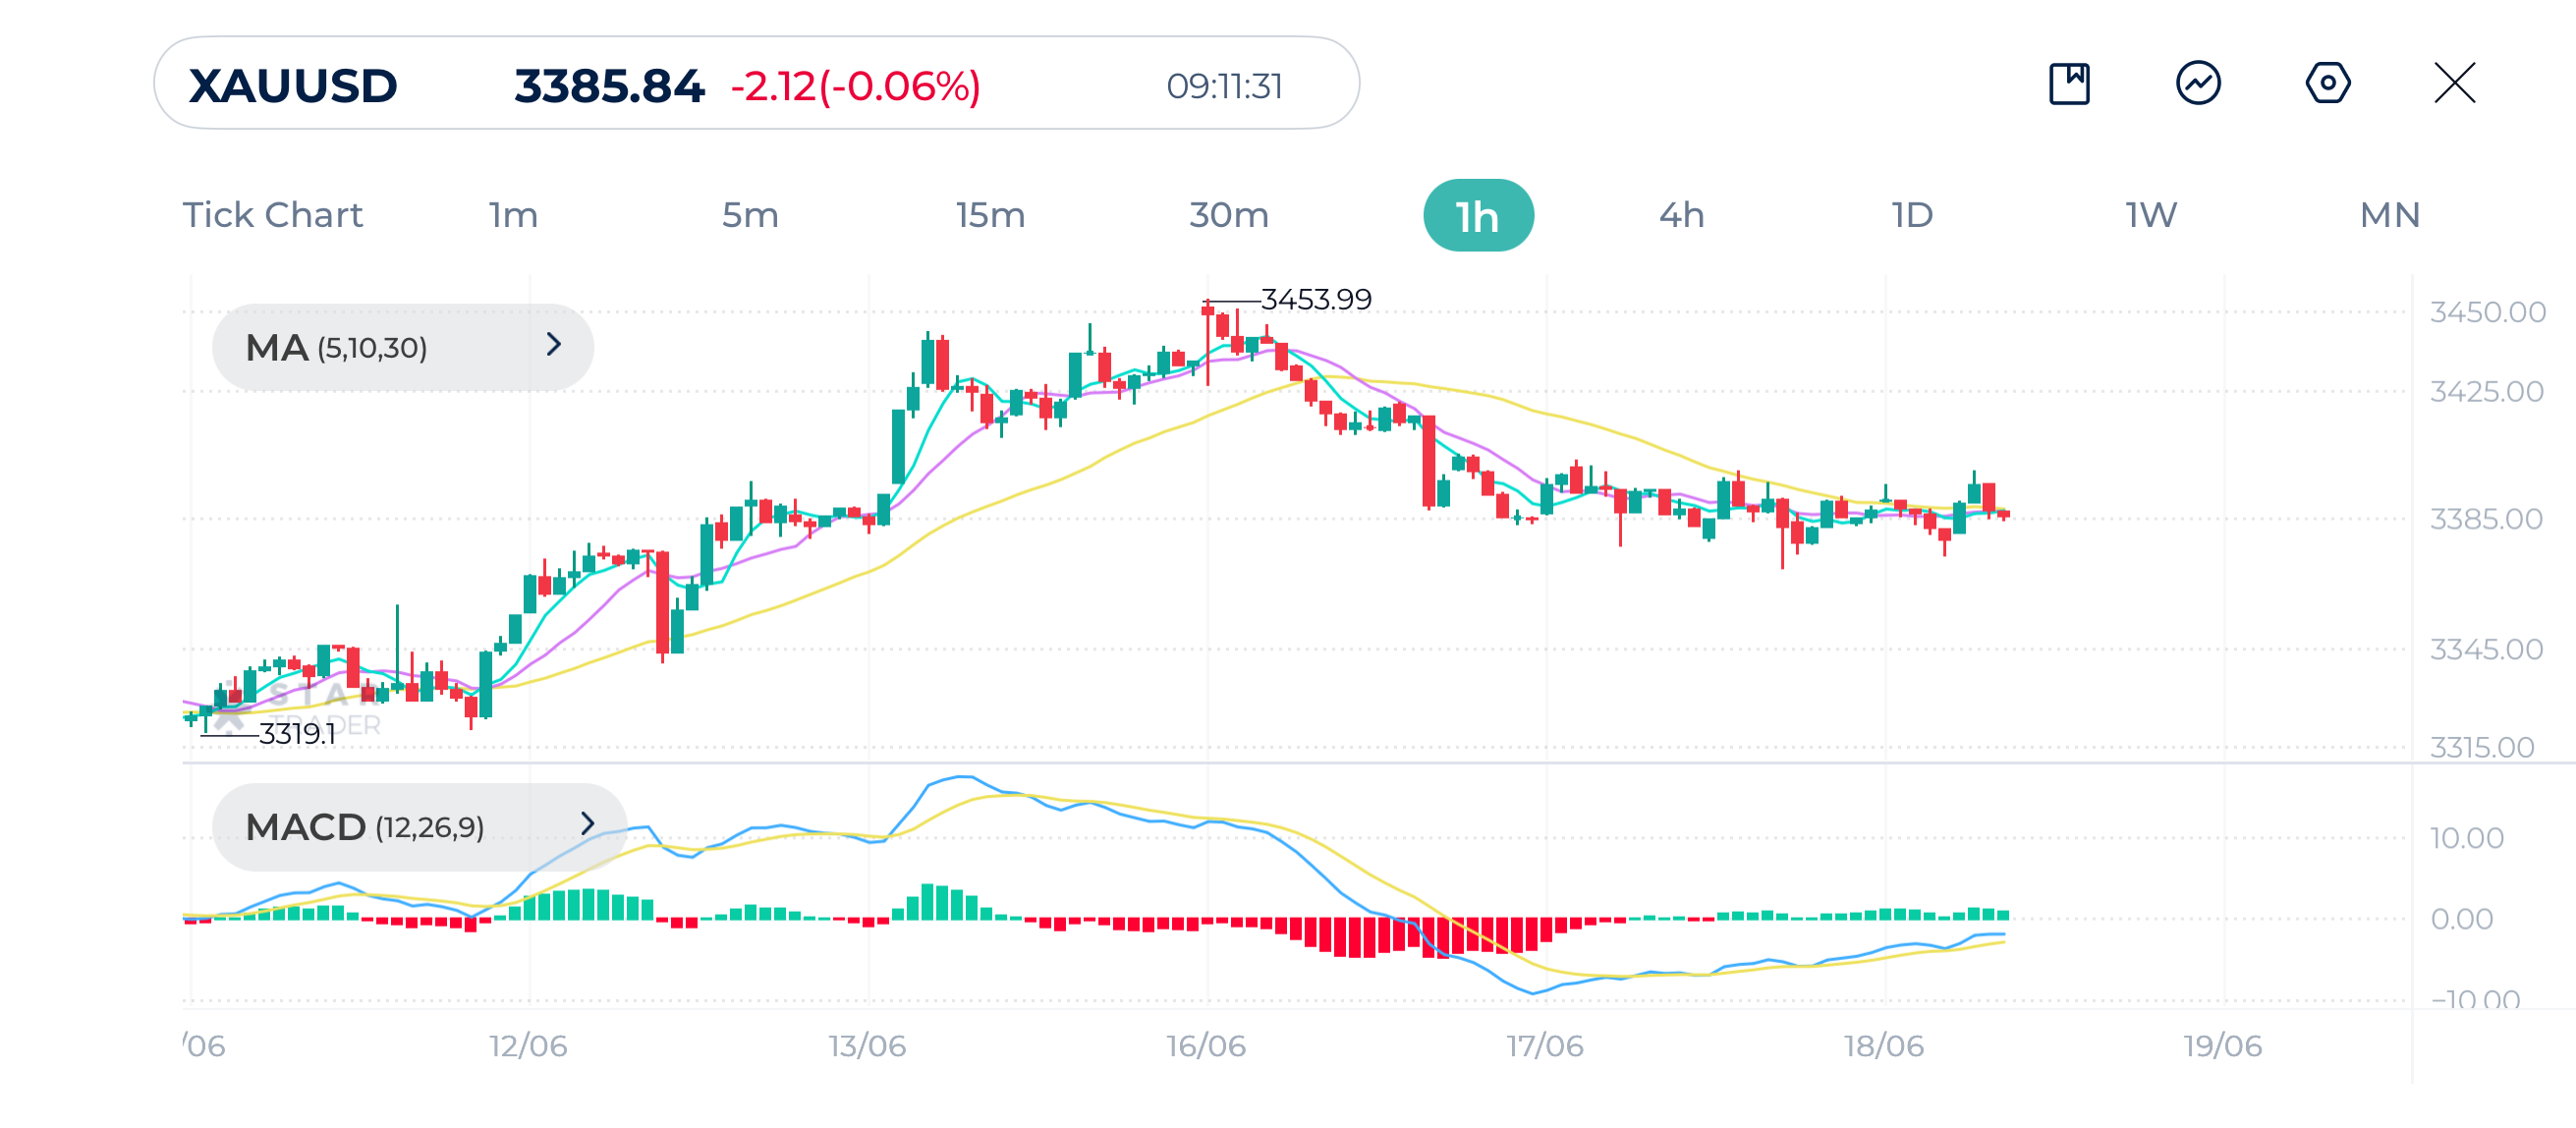2576x1128 pixels.
Task: Open the saved chart templates icon
Action: (2070, 85)
